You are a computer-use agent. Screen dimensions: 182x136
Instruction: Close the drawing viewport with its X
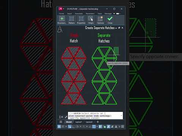[122, 28]
